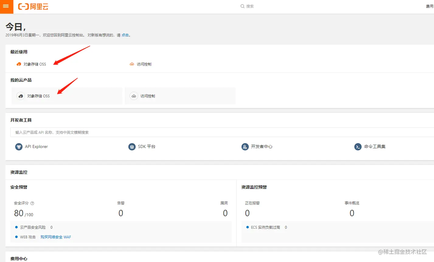Open 对象存储 OSS card in 我的云产品
Image resolution: width=434 pixels, height=262 pixels.
(x=67, y=96)
